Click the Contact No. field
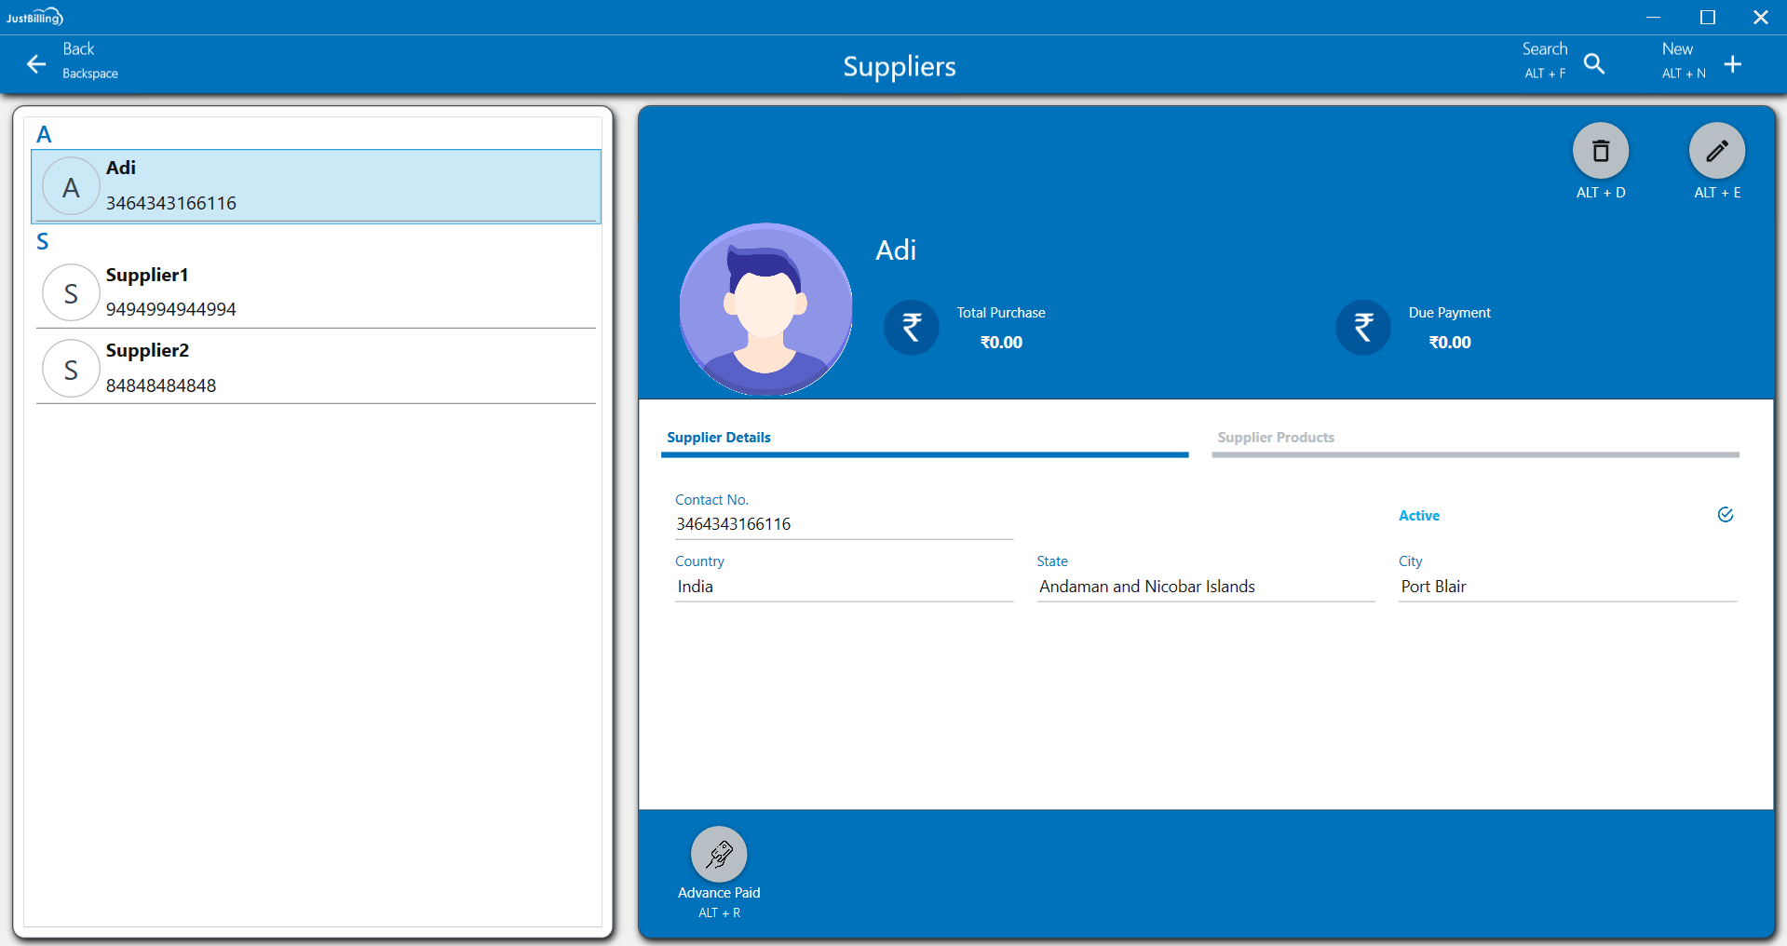1787x946 pixels. 843,524
